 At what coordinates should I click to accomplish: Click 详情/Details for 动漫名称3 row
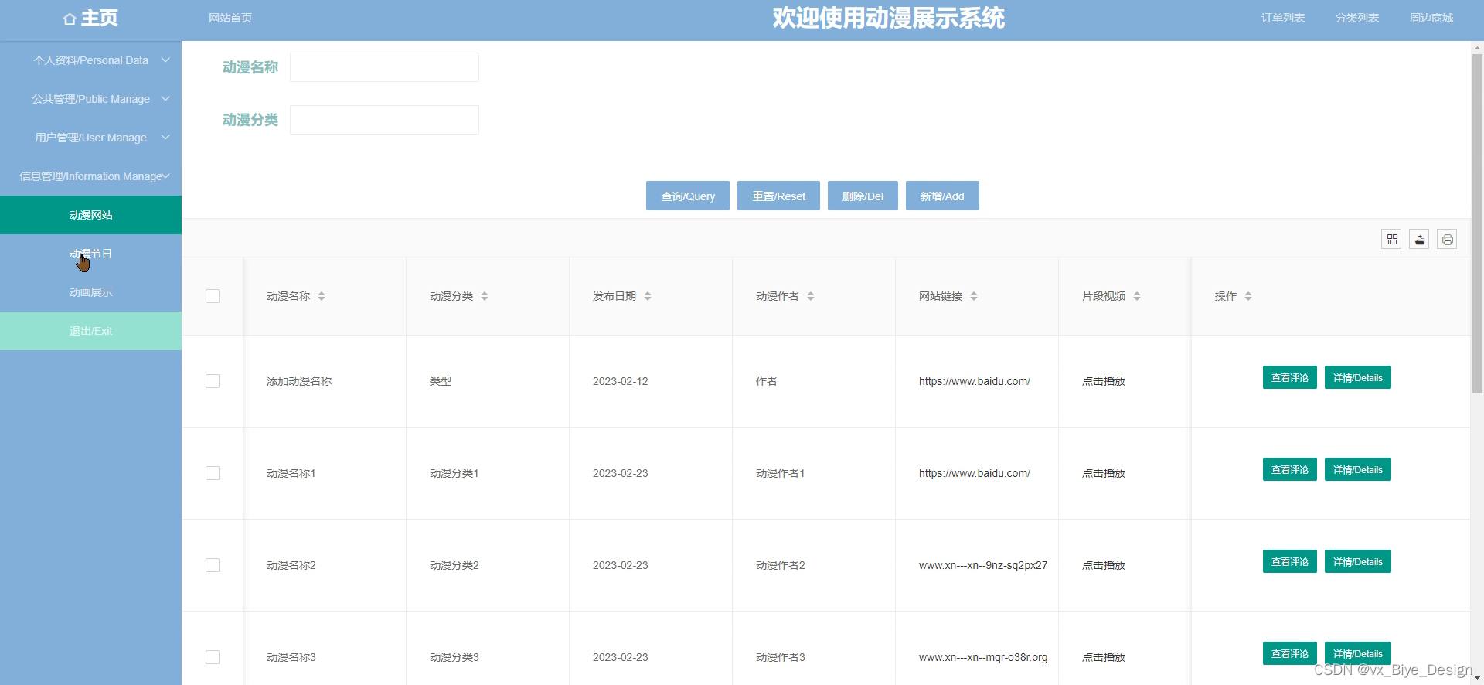click(1358, 653)
